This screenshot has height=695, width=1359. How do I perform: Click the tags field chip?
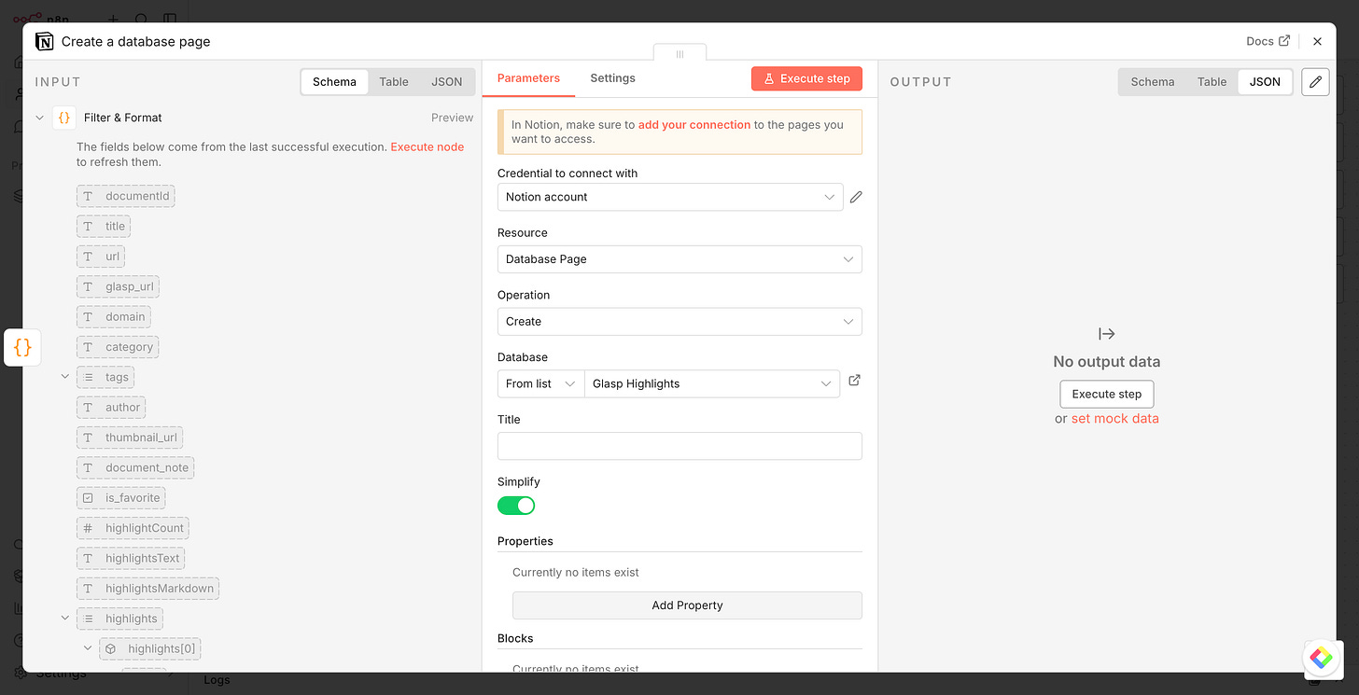[x=105, y=377]
